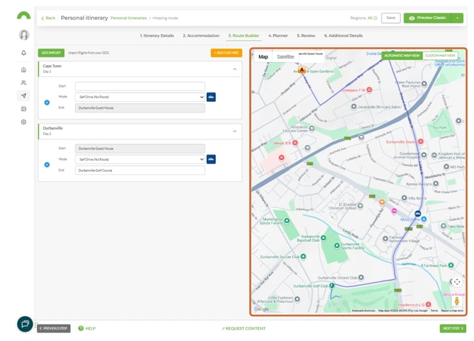Screen dimensions: 474x341
Task: Click the Previous Step button
Action: 54,328
